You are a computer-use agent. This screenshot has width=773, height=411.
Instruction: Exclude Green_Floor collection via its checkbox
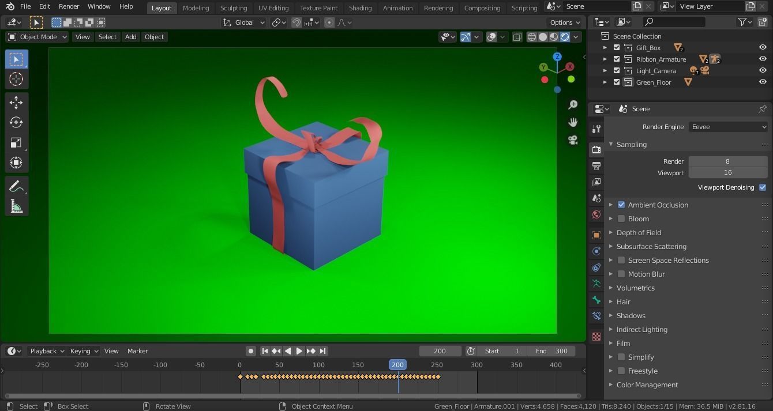pyautogui.click(x=617, y=82)
